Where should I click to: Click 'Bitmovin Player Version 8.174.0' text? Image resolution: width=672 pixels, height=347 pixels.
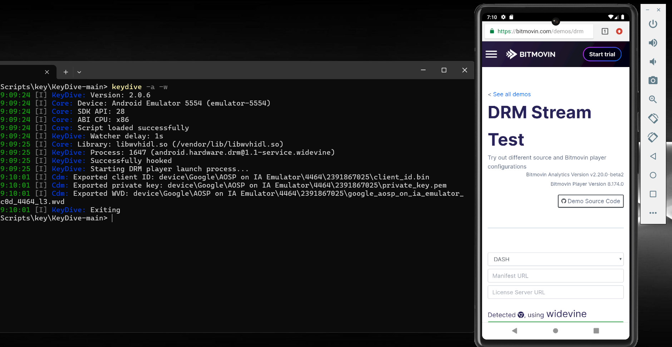(x=587, y=184)
